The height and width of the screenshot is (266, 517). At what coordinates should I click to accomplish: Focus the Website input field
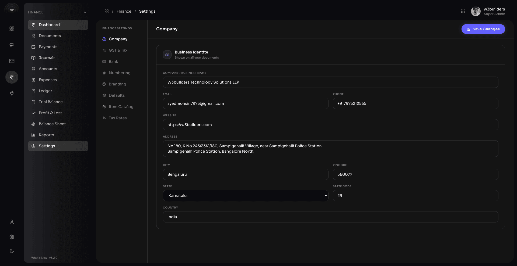330,125
